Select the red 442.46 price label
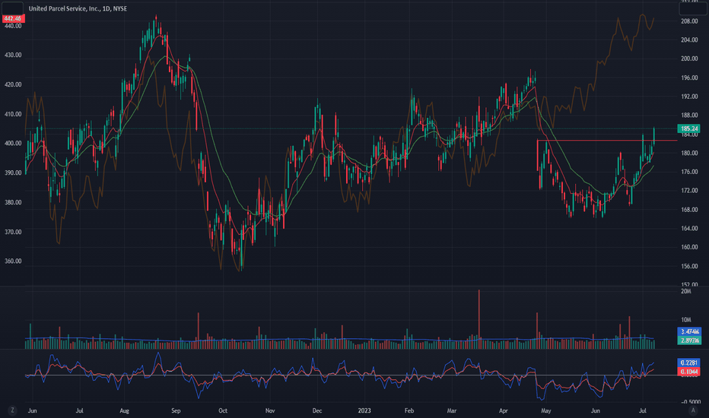709x418 pixels. coord(13,19)
